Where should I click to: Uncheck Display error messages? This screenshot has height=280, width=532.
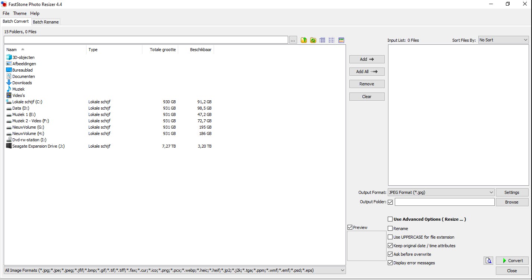(x=390, y=263)
